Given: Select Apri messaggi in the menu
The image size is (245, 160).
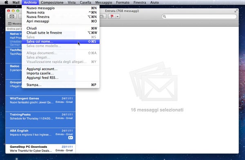Looking at the screenshot, I should pos(60,21).
